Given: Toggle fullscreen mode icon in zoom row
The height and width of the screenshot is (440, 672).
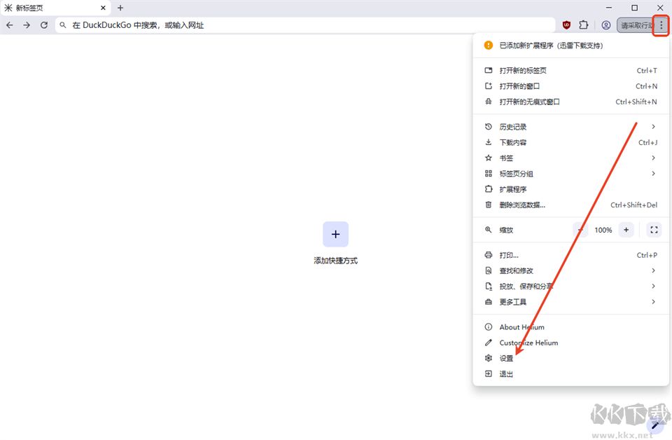Looking at the screenshot, I should tap(653, 230).
